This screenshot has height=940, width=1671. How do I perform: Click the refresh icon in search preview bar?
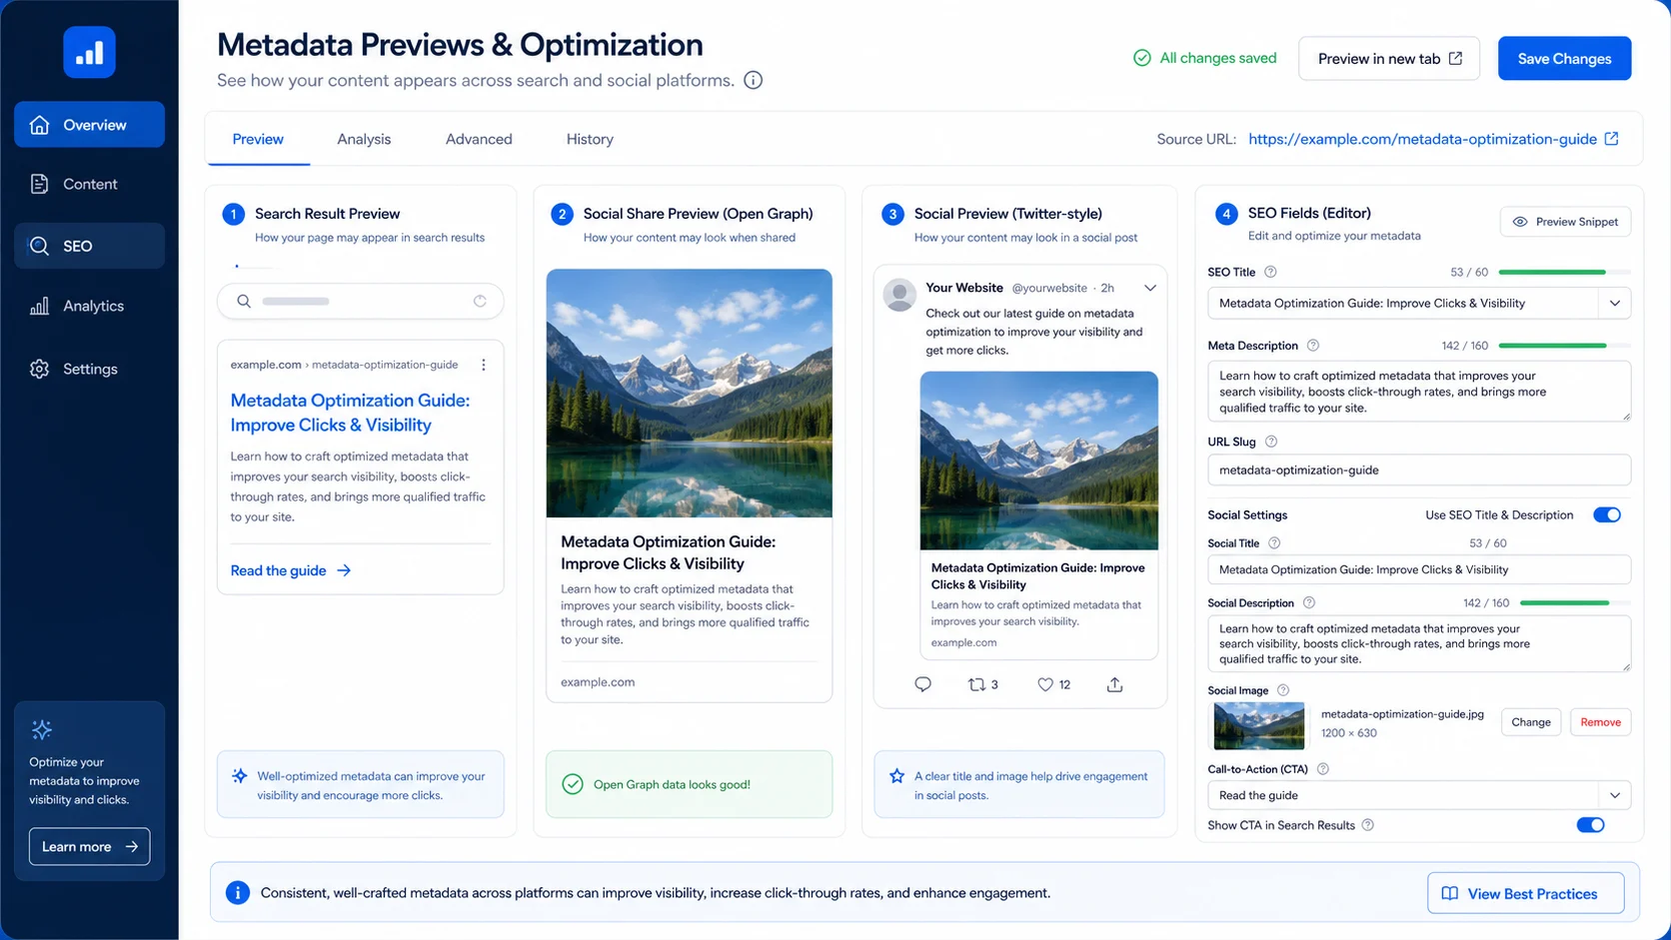click(480, 301)
